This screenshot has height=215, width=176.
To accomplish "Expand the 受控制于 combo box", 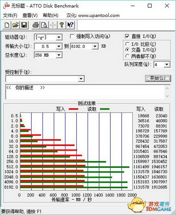I will click(81, 79).
